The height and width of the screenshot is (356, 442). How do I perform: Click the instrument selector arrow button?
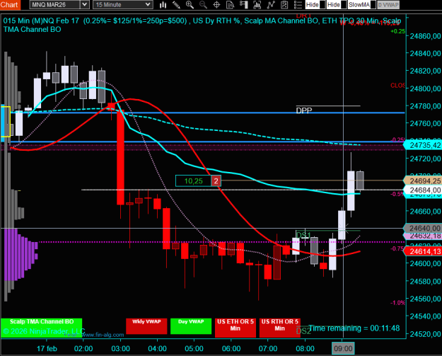85,4
